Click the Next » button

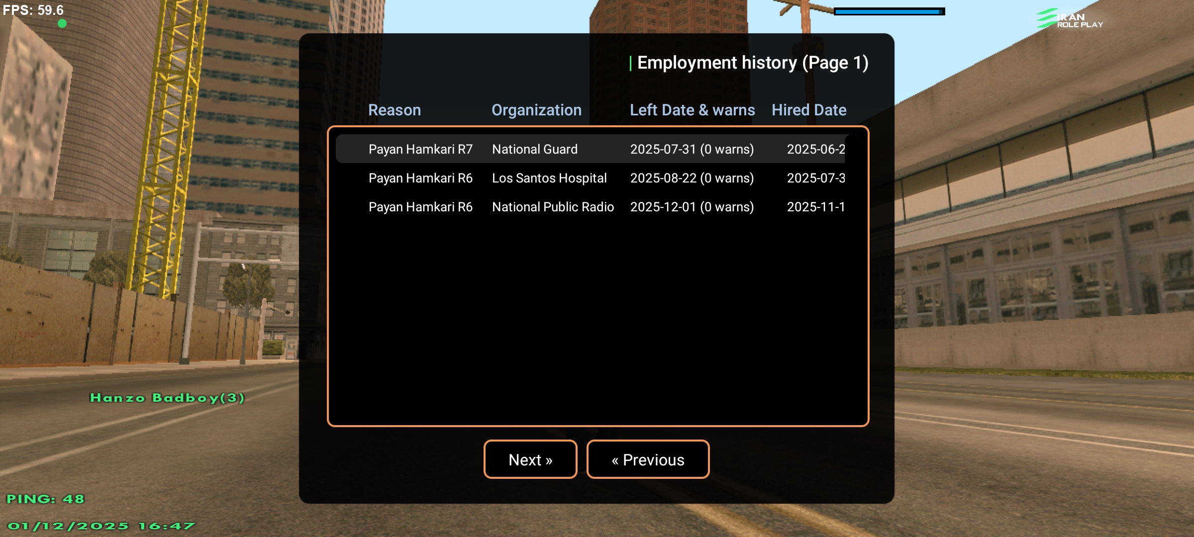tap(530, 459)
